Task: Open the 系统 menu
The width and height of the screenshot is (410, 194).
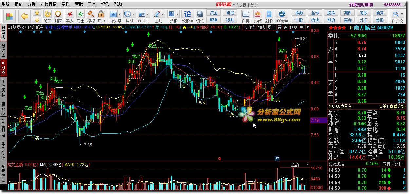Action: pyautogui.click(x=6, y=4)
